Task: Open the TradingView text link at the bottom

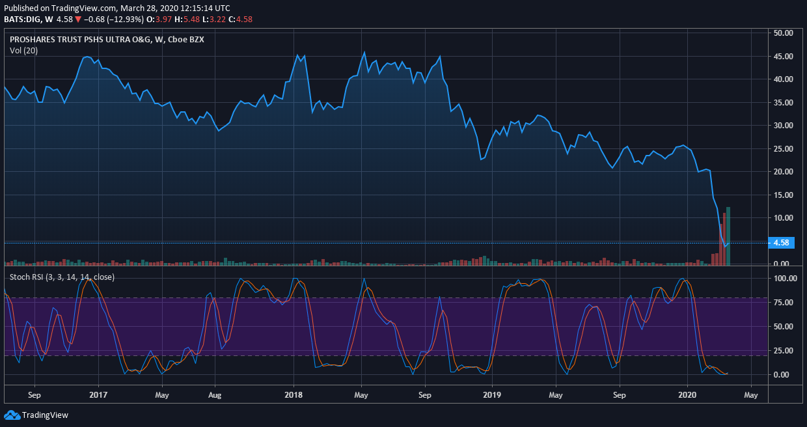Action: point(45,415)
